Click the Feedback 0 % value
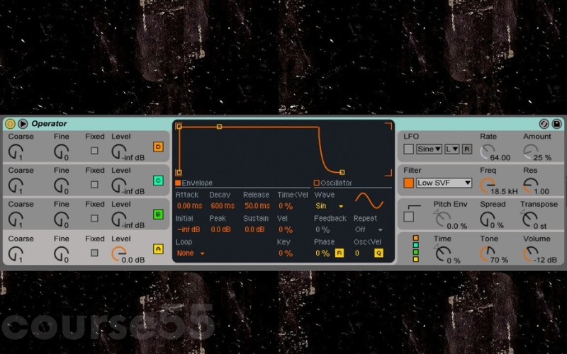This screenshot has height=354, width=567. point(322,229)
